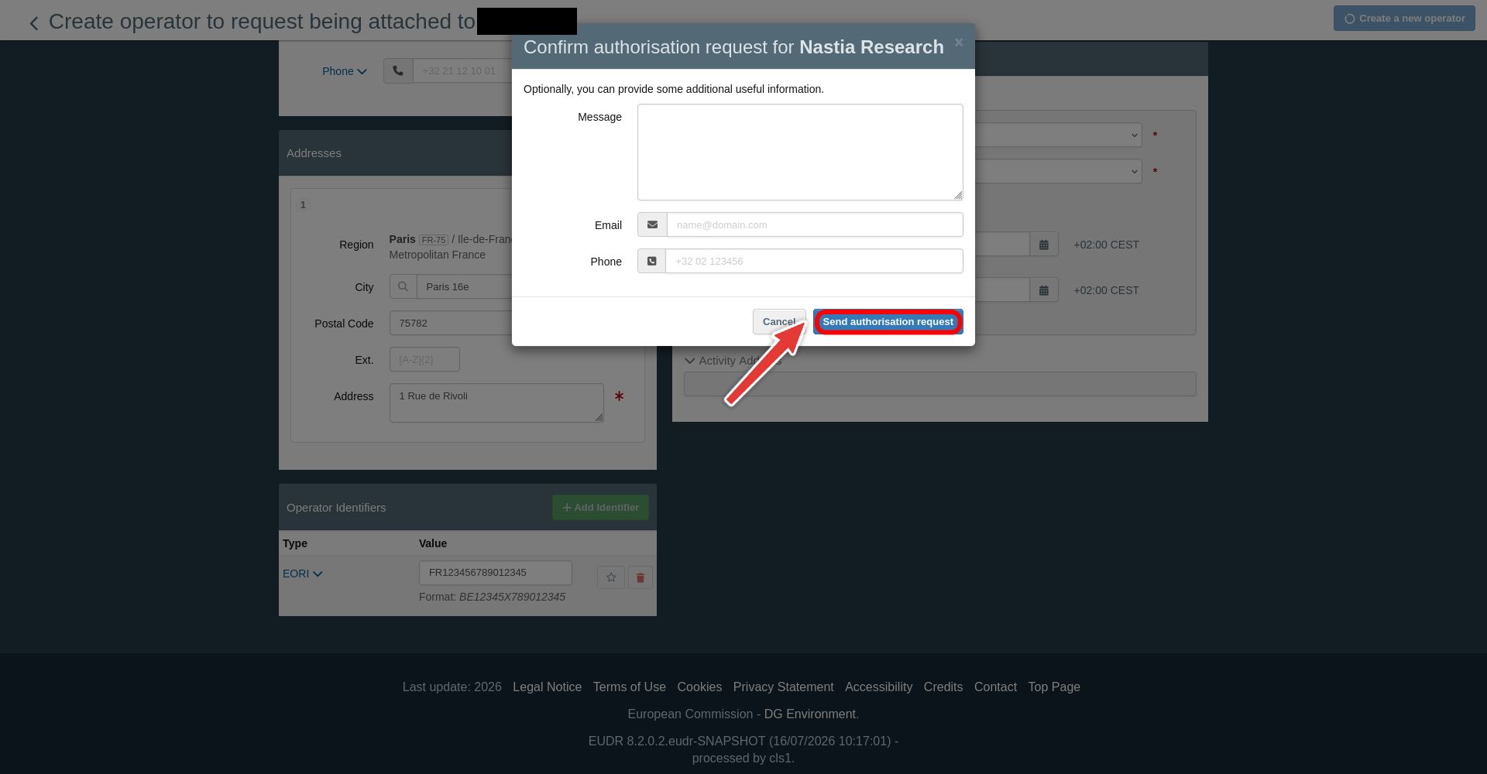The height and width of the screenshot is (774, 1487).
Task: Click the Add Identifier button
Action: (x=600, y=508)
